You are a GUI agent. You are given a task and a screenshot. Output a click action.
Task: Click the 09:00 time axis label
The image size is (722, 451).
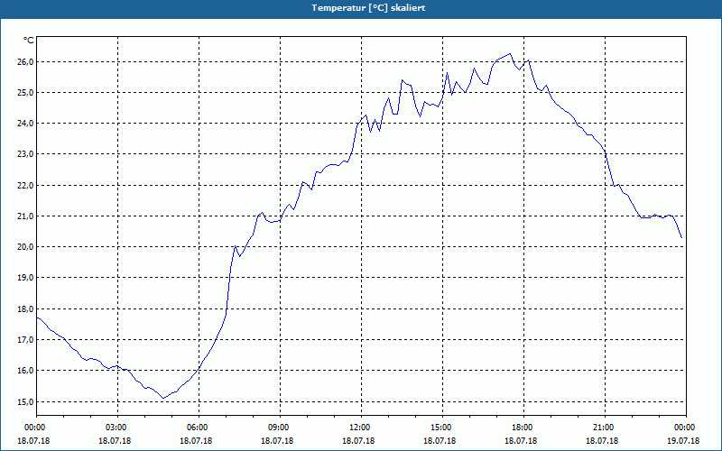tap(280, 428)
